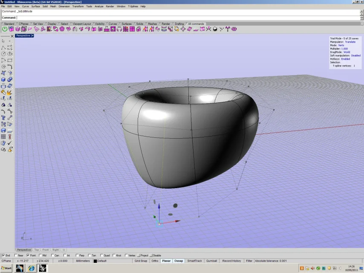
Task: Click the magenta four-square grid icon
Action: pos(132,29)
